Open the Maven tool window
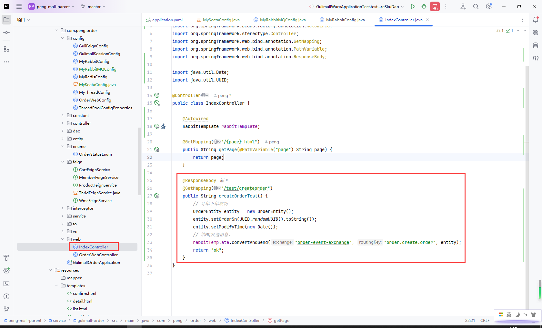542x328 pixels. (536, 58)
